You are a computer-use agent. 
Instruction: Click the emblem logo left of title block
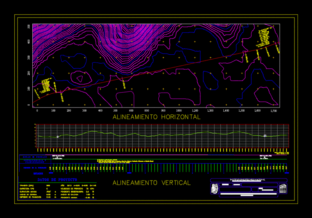point(214,189)
